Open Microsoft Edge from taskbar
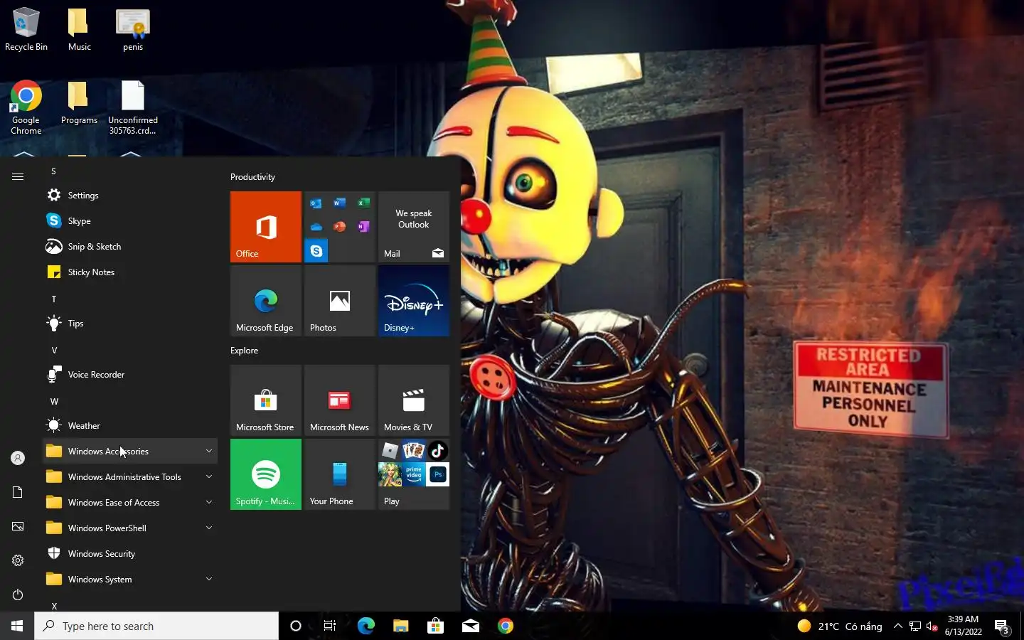The width and height of the screenshot is (1024, 640). pyautogui.click(x=366, y=626)
